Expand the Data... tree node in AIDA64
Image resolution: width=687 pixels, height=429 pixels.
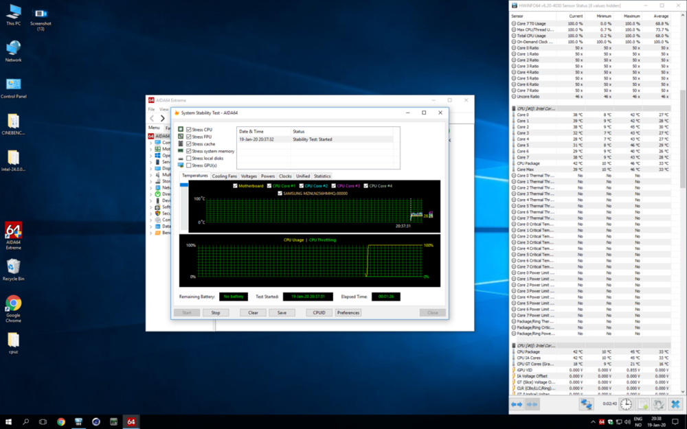click(x=151, y=227)
